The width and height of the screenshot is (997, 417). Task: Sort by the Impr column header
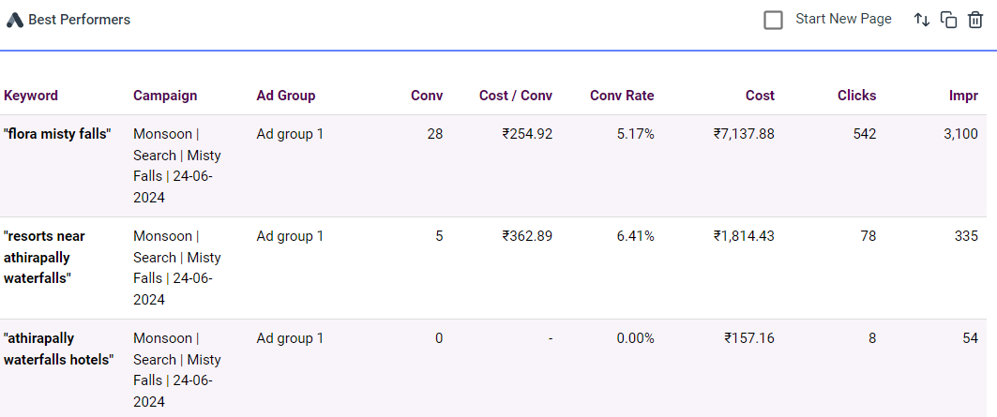963,96
